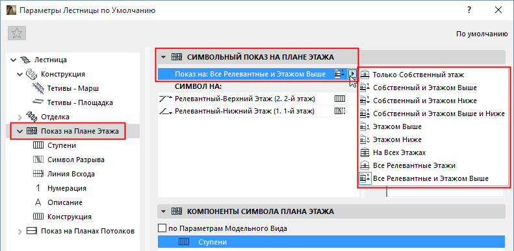Viewport: 514px width, 251px height.
Task: Click the Линия Всхода icon
Action: point(38,174)
